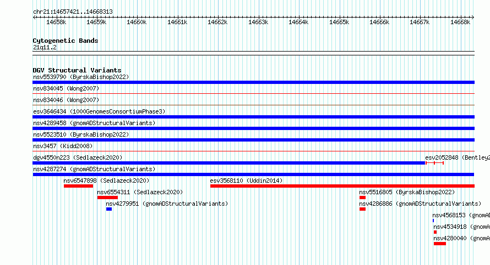The width and height of the screenshot is (490, 265).
Task: Select the blue bar under esv3646434
Action: (x=253, y=117)
